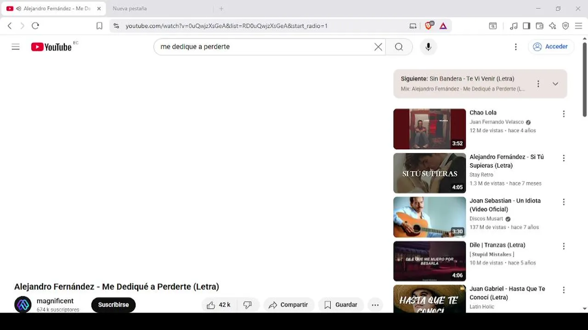This screenshot has width=588, height=330.
Task: Visit Juan Fernando Velasco channel
Action: coord(497,122)
